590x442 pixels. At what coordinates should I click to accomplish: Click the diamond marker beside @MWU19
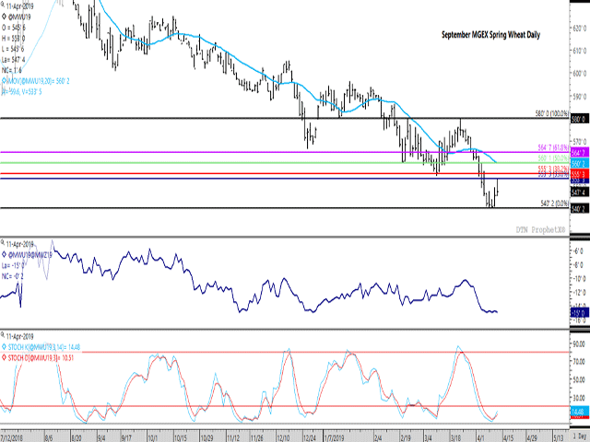coord(6,15)
